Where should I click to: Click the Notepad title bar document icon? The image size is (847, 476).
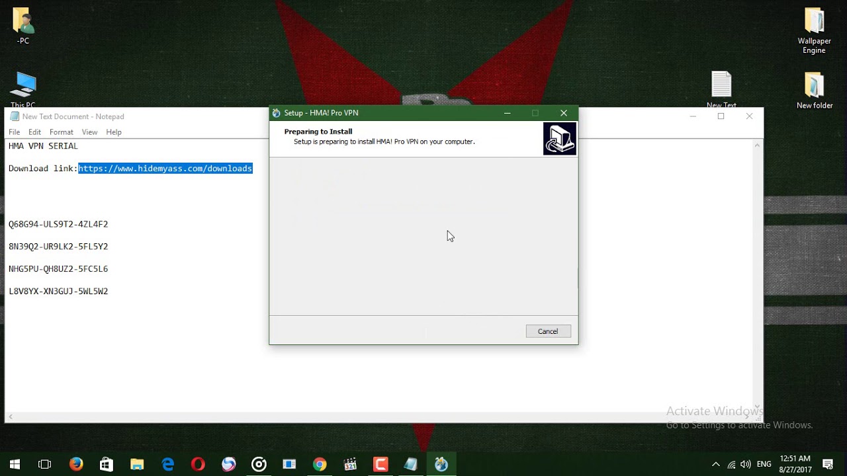click(14, 116)
